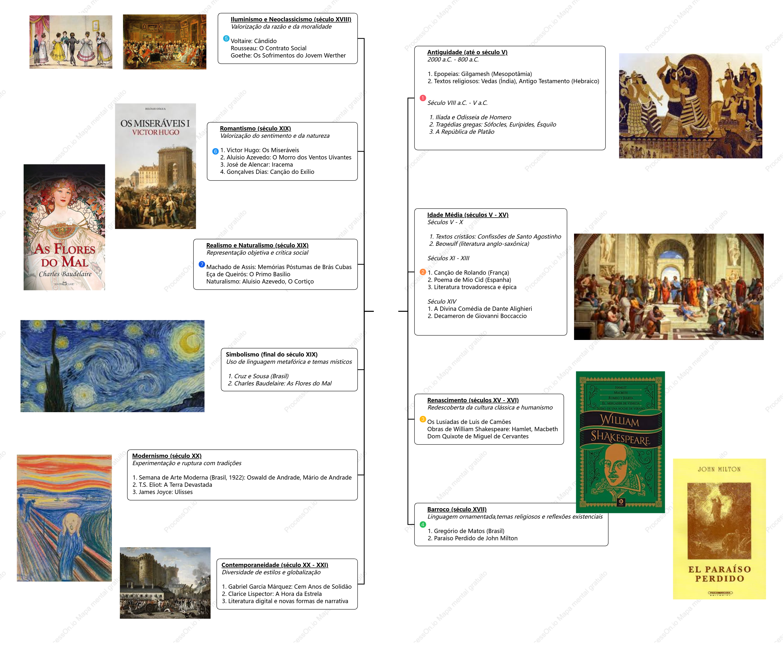Viewport: 783px width, 647px height.
Task: Select the yellow number 3 badge
Action: [422, 419]
